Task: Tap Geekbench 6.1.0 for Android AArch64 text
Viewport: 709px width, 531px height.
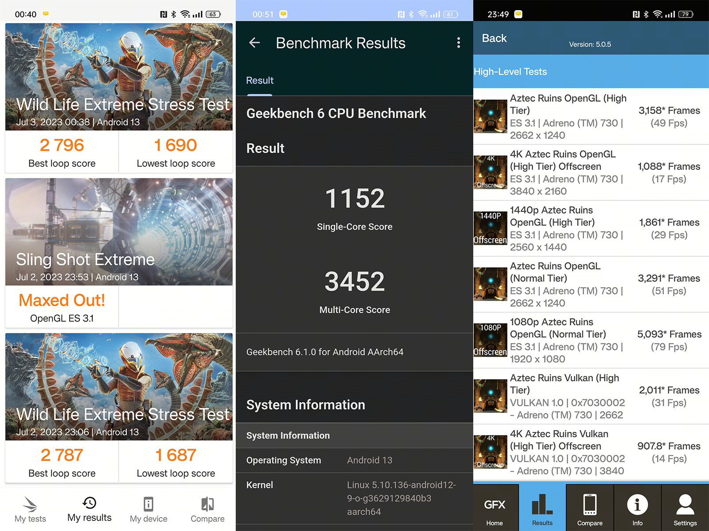Action: [x=325, y=352]
